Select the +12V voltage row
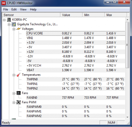Viewport: 132px width, 127px height. [76, 52]
